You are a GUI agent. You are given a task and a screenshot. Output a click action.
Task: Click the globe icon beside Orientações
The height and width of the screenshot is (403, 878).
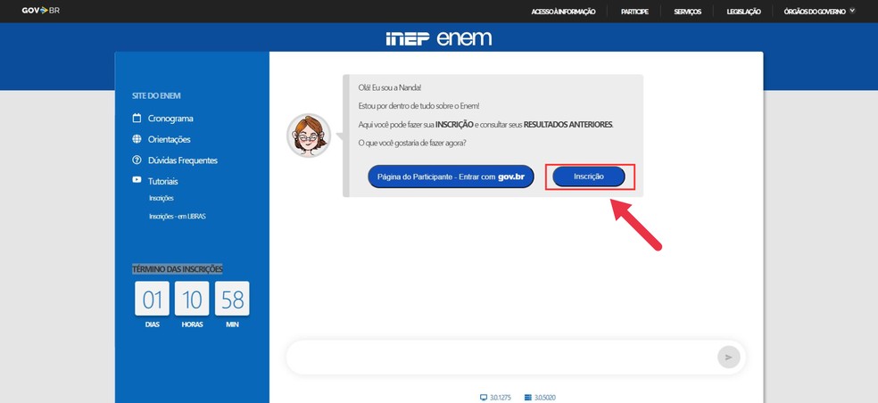137,139
